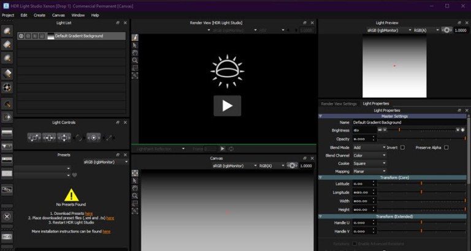Open the Canvas menu
Screen dimensions: 471x251
[58, 15]
